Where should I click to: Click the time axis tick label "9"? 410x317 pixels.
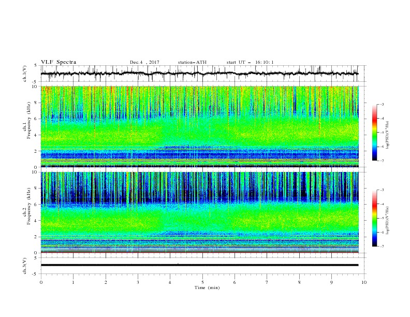331,282
